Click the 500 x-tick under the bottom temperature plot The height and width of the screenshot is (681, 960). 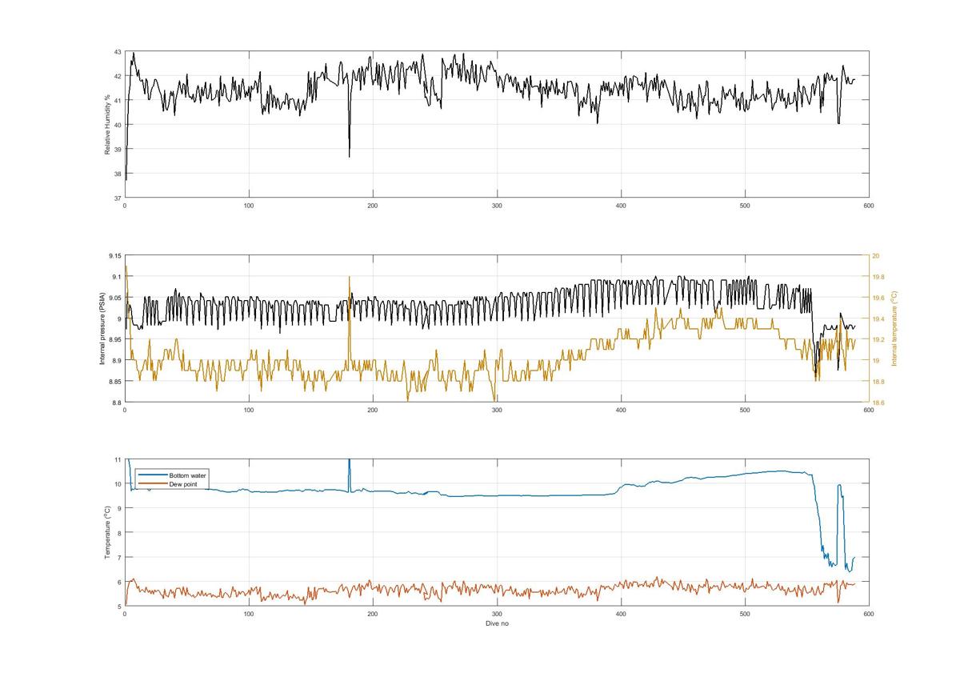[745, 614]
